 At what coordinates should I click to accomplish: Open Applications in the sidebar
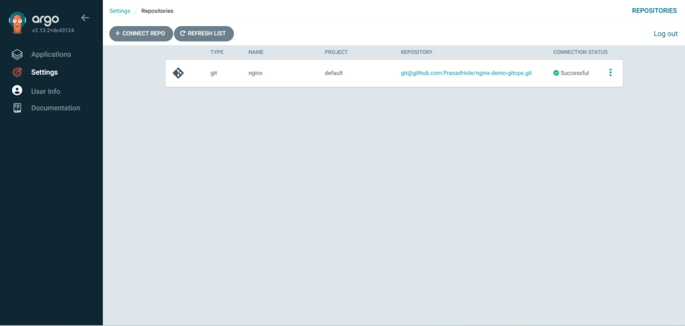point(51,55)
